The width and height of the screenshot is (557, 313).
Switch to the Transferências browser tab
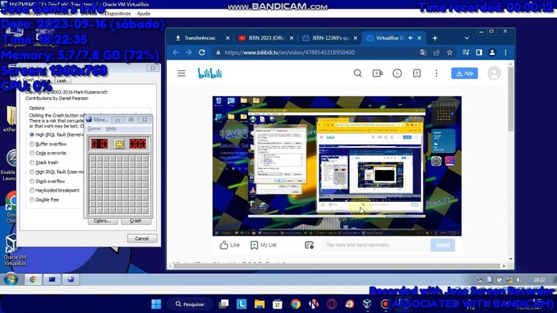click(201, 38)
